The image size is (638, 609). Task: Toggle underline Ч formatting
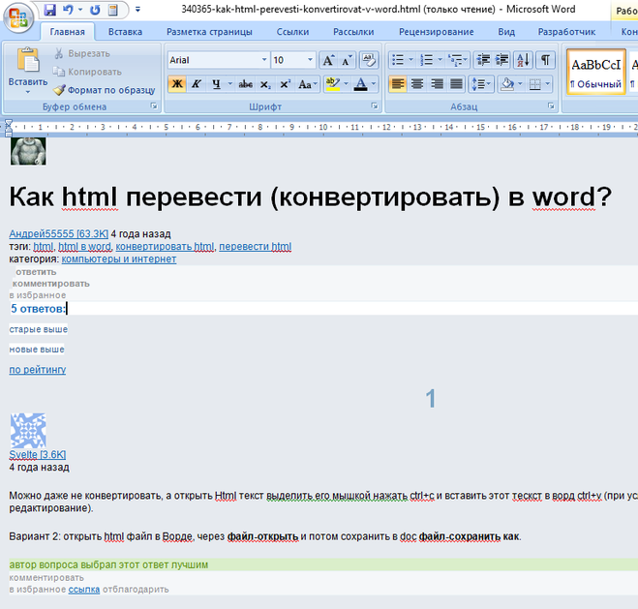(x=216, y=84)
